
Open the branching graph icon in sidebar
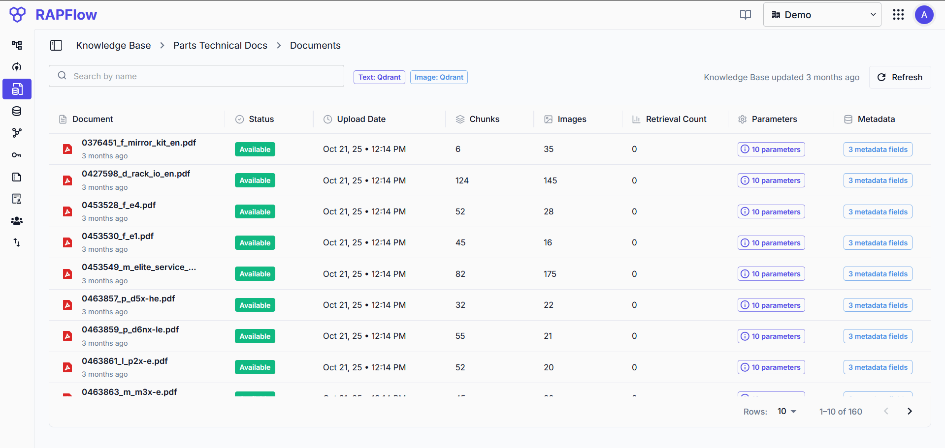coord(17,133)
